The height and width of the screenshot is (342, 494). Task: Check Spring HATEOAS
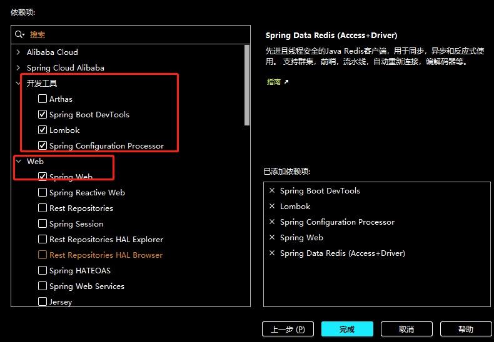click(43, 270)
